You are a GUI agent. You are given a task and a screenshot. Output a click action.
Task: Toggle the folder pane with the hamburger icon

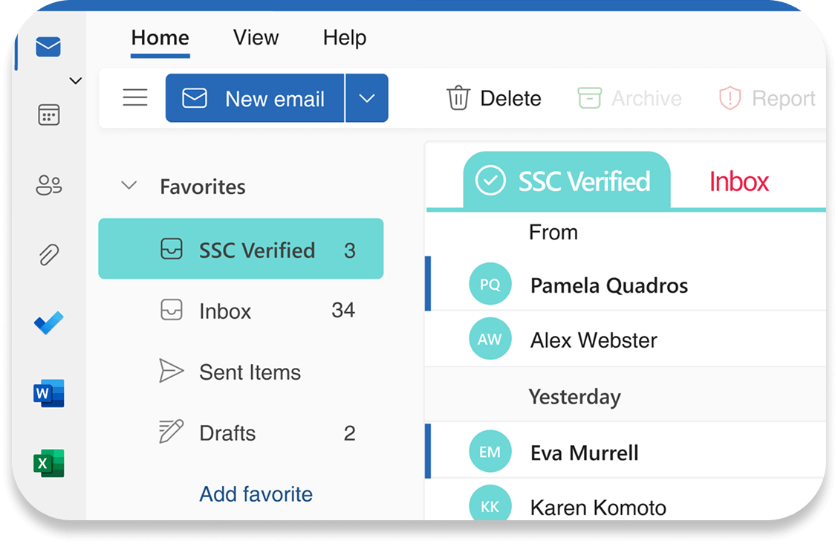(x=134, y=97)
